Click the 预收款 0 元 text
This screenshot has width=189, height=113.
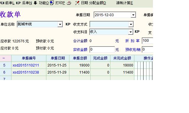[45, 41]
